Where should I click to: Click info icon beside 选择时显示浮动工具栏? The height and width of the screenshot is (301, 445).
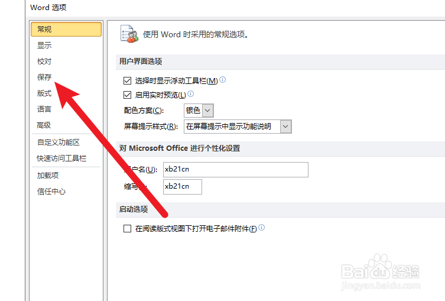(x=222, y=80)
